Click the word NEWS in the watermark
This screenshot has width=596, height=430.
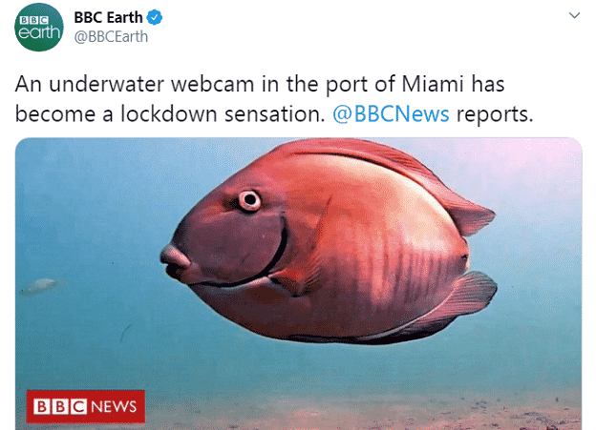point(114,407)
